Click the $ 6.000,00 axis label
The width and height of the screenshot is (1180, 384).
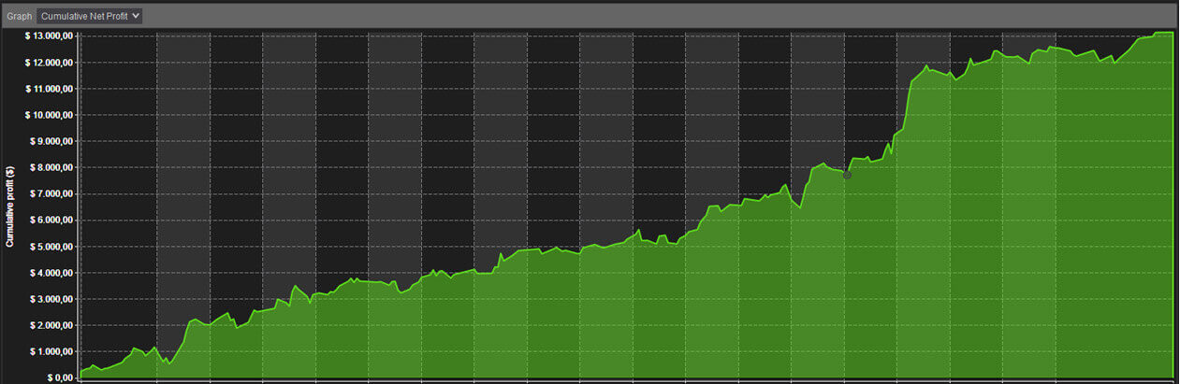click(52, 220)
